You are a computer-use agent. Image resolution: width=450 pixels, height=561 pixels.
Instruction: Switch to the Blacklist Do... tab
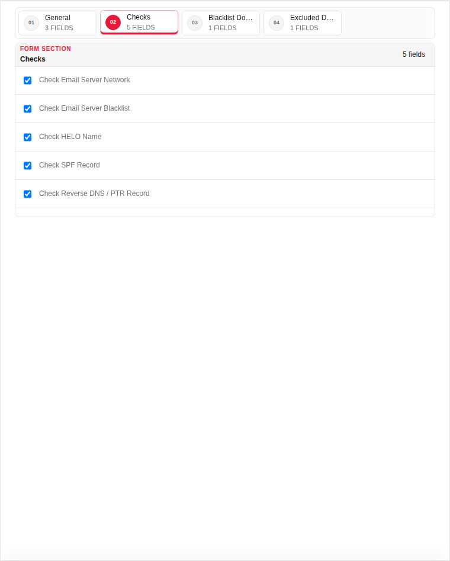pos(221,23)
